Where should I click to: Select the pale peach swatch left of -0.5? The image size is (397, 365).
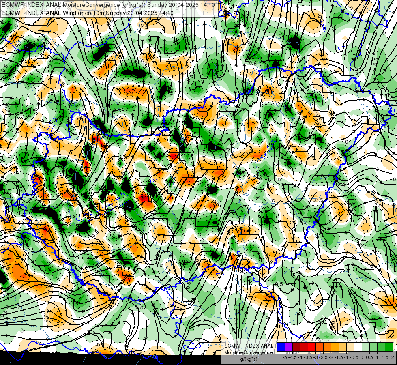(350, 347)
